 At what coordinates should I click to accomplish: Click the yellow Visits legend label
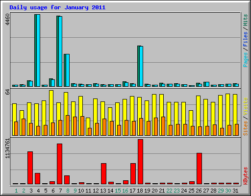click(246, 107)
